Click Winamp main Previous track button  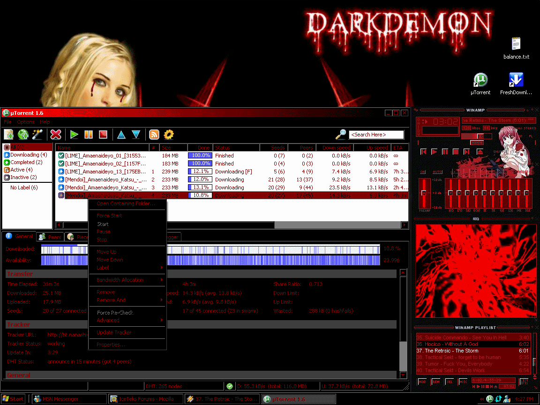[424, 151]
